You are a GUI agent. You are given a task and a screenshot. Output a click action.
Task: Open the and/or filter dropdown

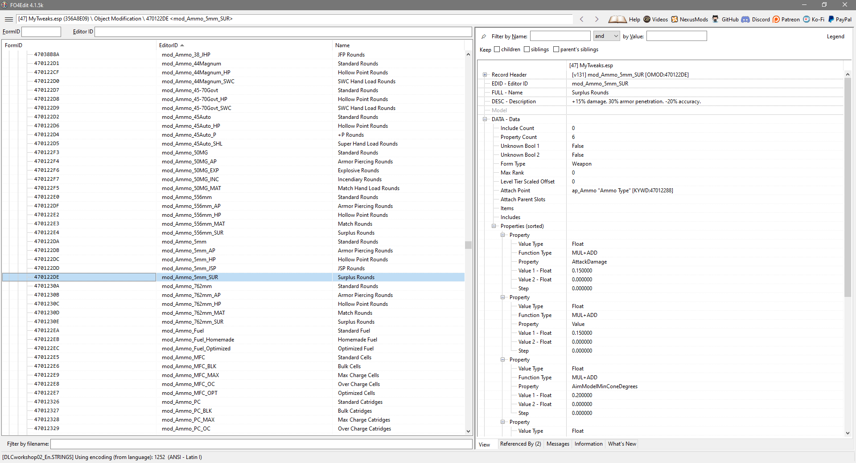(606, 36)
